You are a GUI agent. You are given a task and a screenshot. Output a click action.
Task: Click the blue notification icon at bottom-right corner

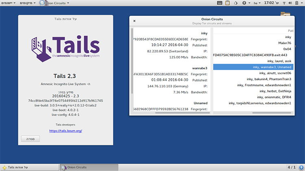301,167
